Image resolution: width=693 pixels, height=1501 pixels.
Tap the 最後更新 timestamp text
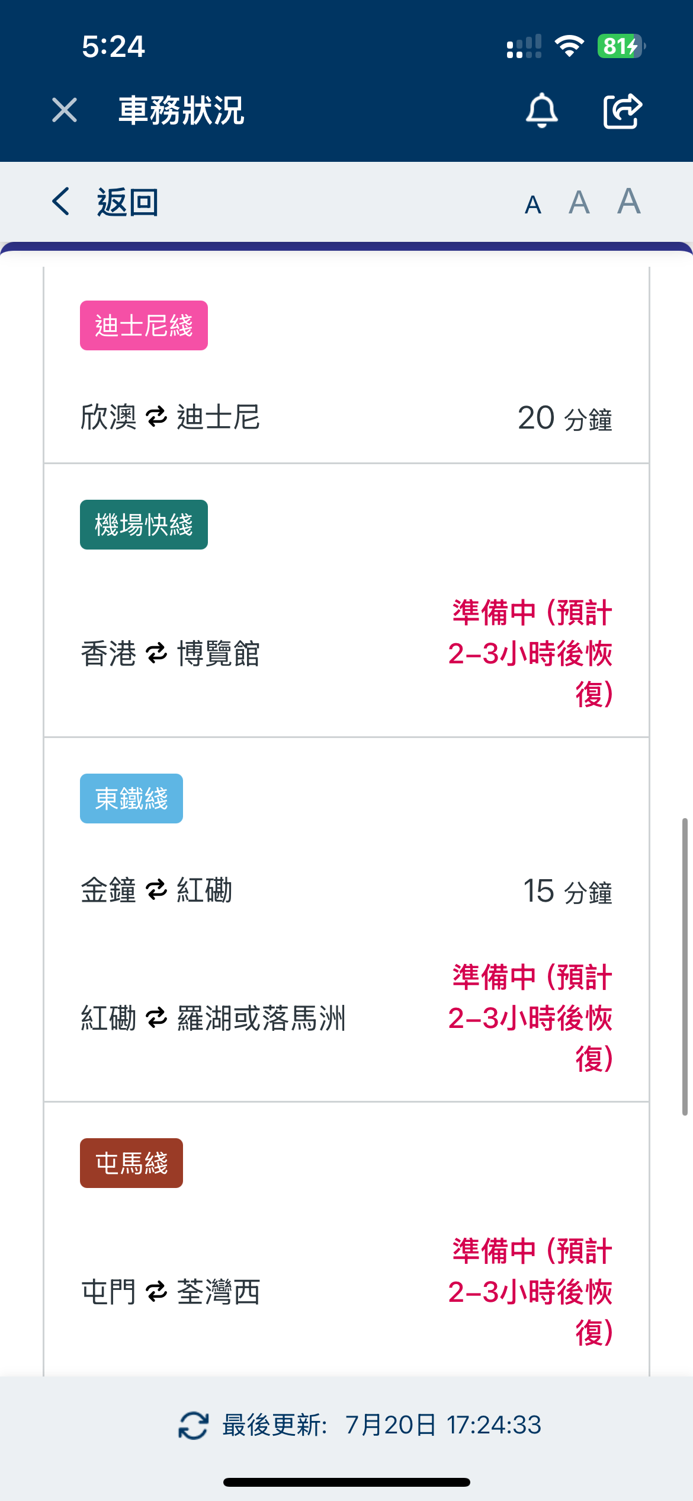click(381, 1425)
